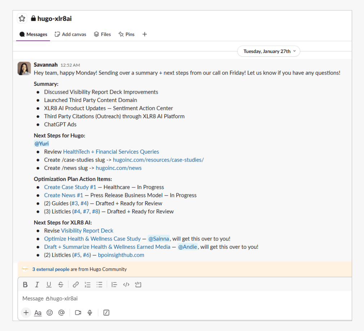
Task: Select the italic formatting icon
Action: point(37,284)
